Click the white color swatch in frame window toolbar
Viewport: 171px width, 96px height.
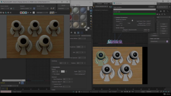click(34, 13)
